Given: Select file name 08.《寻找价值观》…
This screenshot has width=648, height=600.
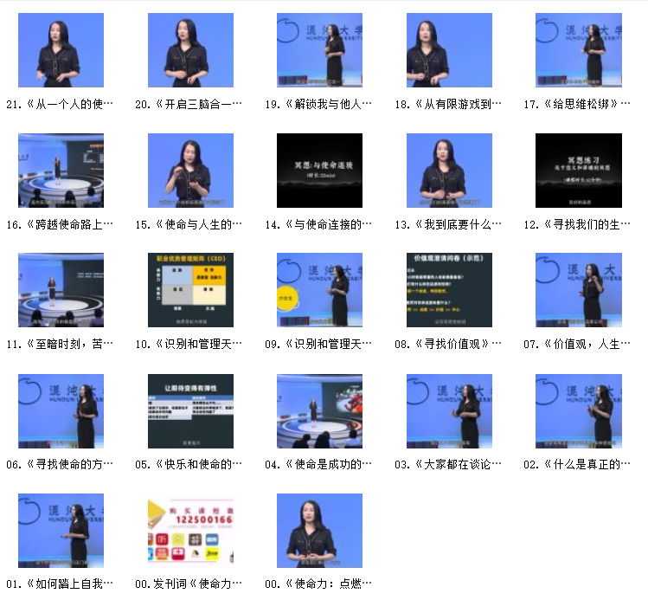Looking at the screenshot, I should point(448,344).
